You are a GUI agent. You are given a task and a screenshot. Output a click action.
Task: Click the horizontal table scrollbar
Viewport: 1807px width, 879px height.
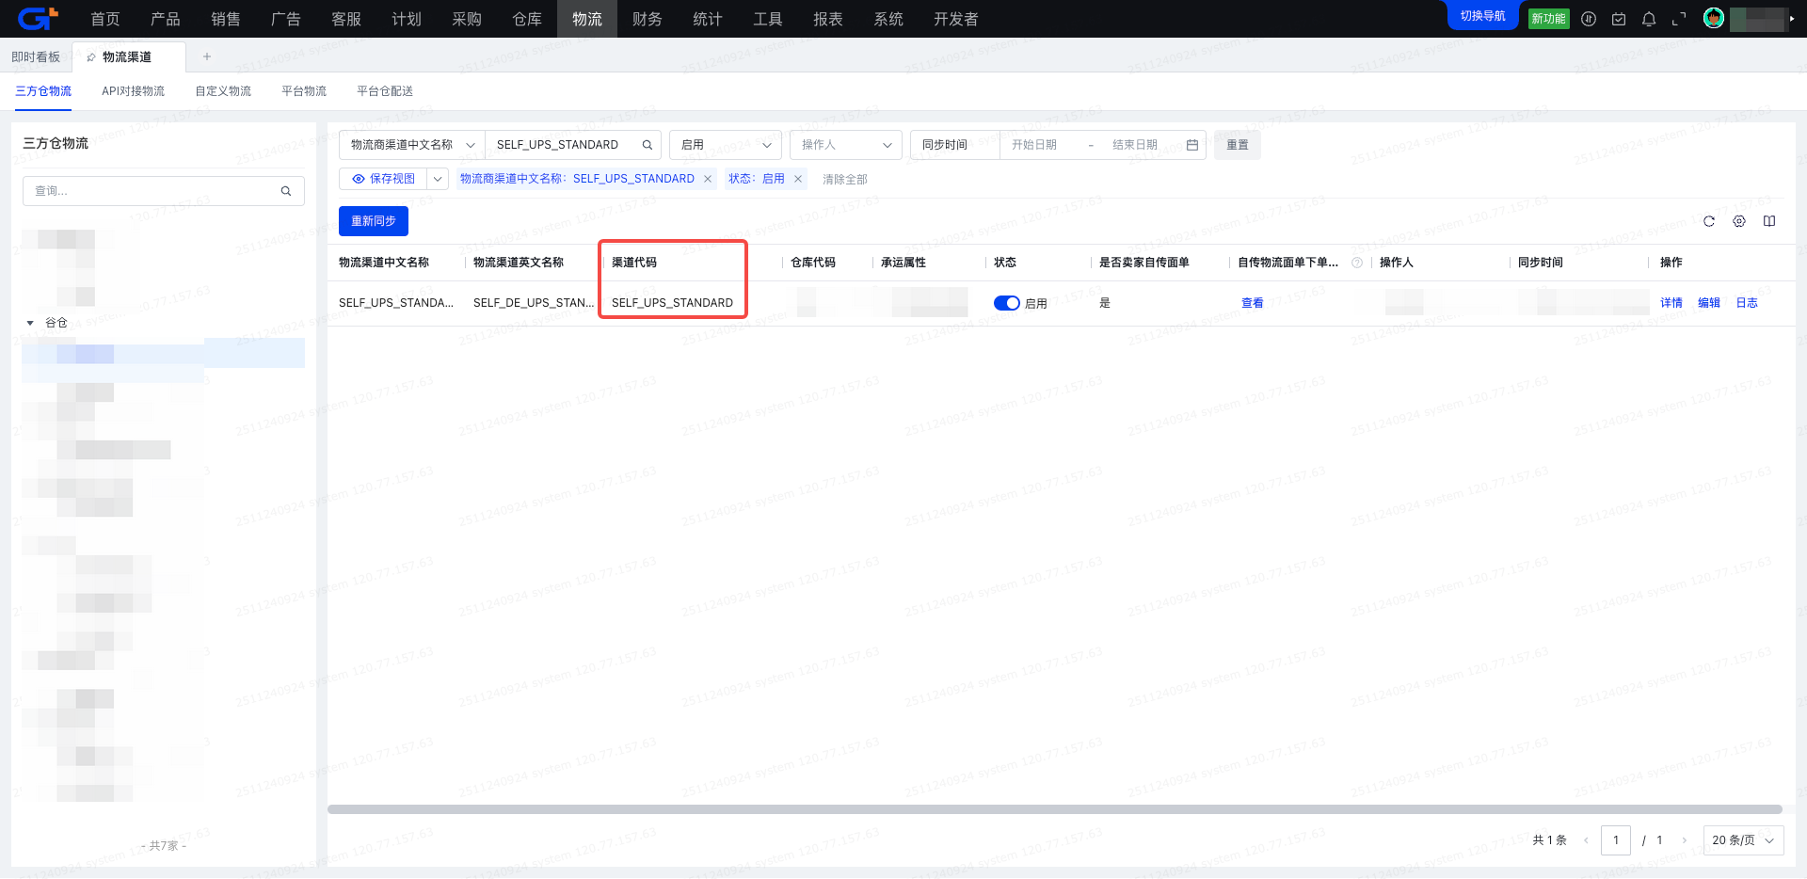coord(1055,809)
